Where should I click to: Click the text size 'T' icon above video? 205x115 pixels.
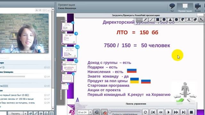45,10
